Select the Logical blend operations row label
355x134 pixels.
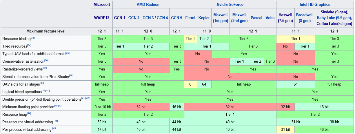[x=22, y=92]
